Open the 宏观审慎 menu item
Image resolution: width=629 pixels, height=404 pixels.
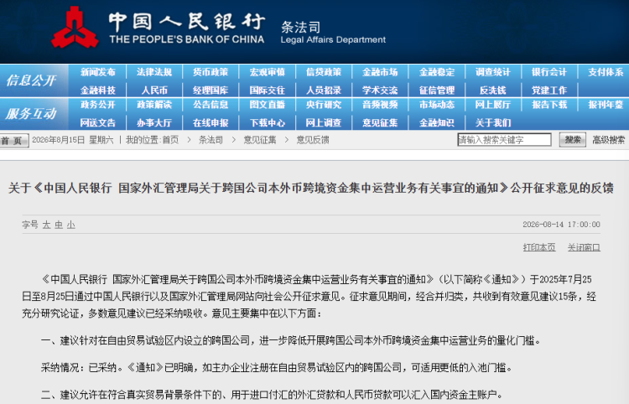click(x=268, y=72)
